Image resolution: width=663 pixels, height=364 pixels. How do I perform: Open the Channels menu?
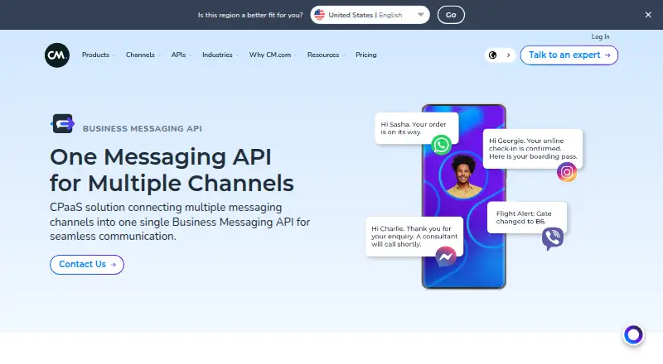pos(143,55)
